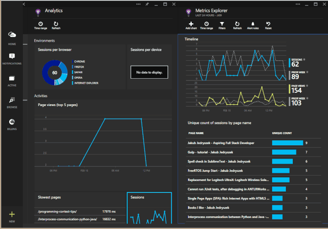This screenshot has width=328, height=229.
Task: Open the highlighted Sessions chart tile
Action: coord(149,208)
